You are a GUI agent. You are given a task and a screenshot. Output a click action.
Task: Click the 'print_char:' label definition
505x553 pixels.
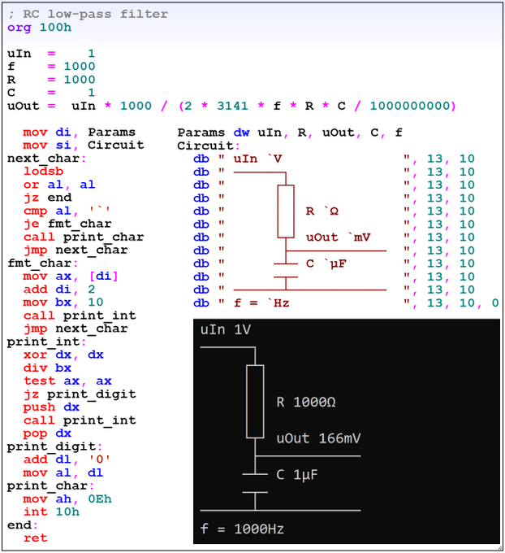50,486
